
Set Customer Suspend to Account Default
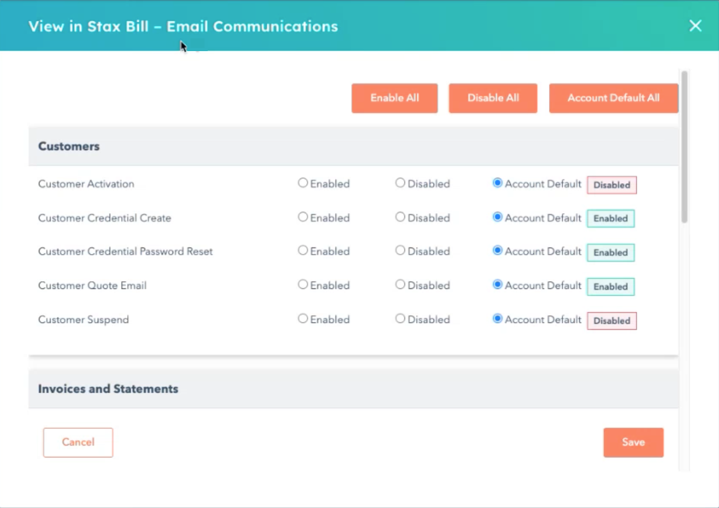497,318
